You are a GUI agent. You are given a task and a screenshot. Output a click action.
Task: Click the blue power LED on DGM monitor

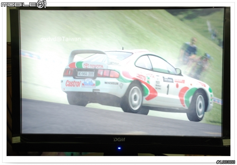click(x=119, y=148)
